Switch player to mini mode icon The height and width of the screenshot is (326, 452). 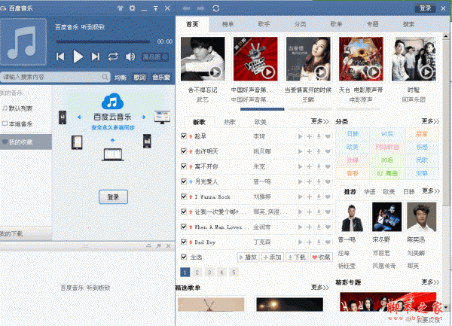pos(155,8)
